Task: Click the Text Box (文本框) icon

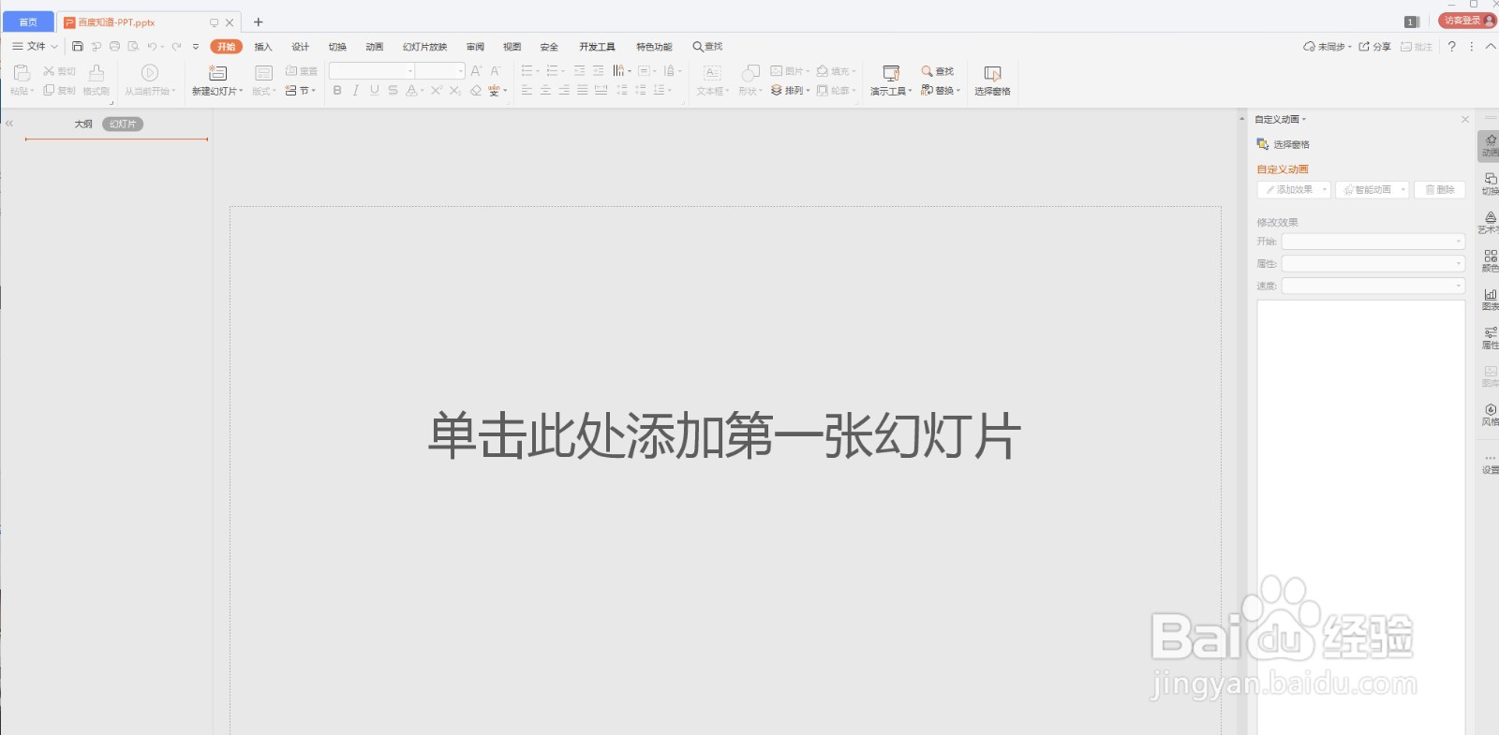Action: point(712,72)
